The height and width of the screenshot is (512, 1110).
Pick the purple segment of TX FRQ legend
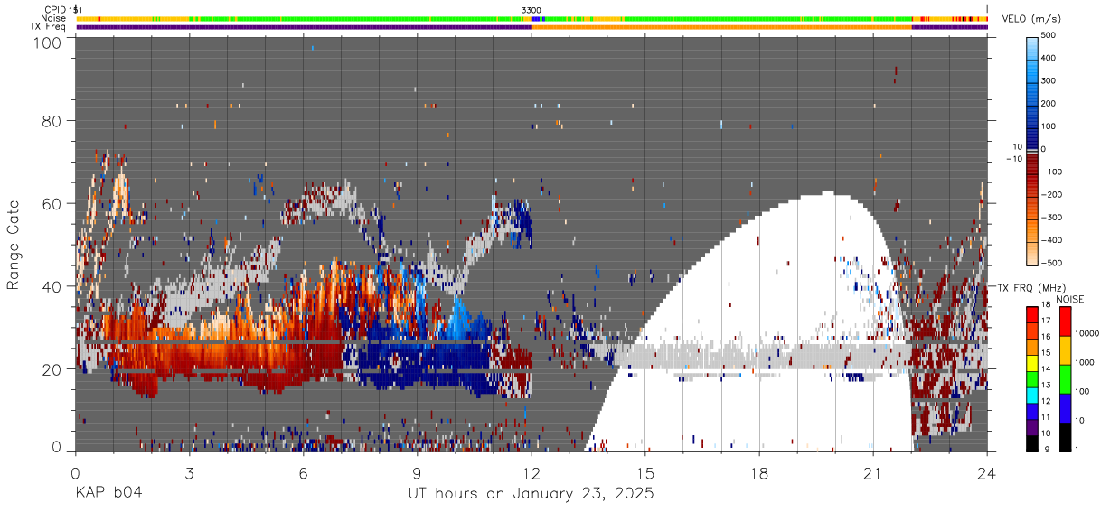coord(1032,425)
